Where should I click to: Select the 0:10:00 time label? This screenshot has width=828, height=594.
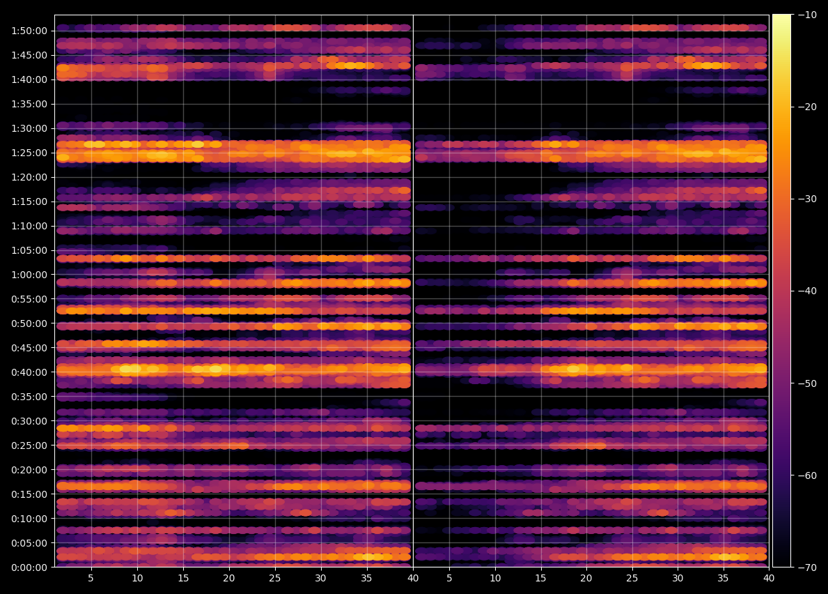click(29, 519)
